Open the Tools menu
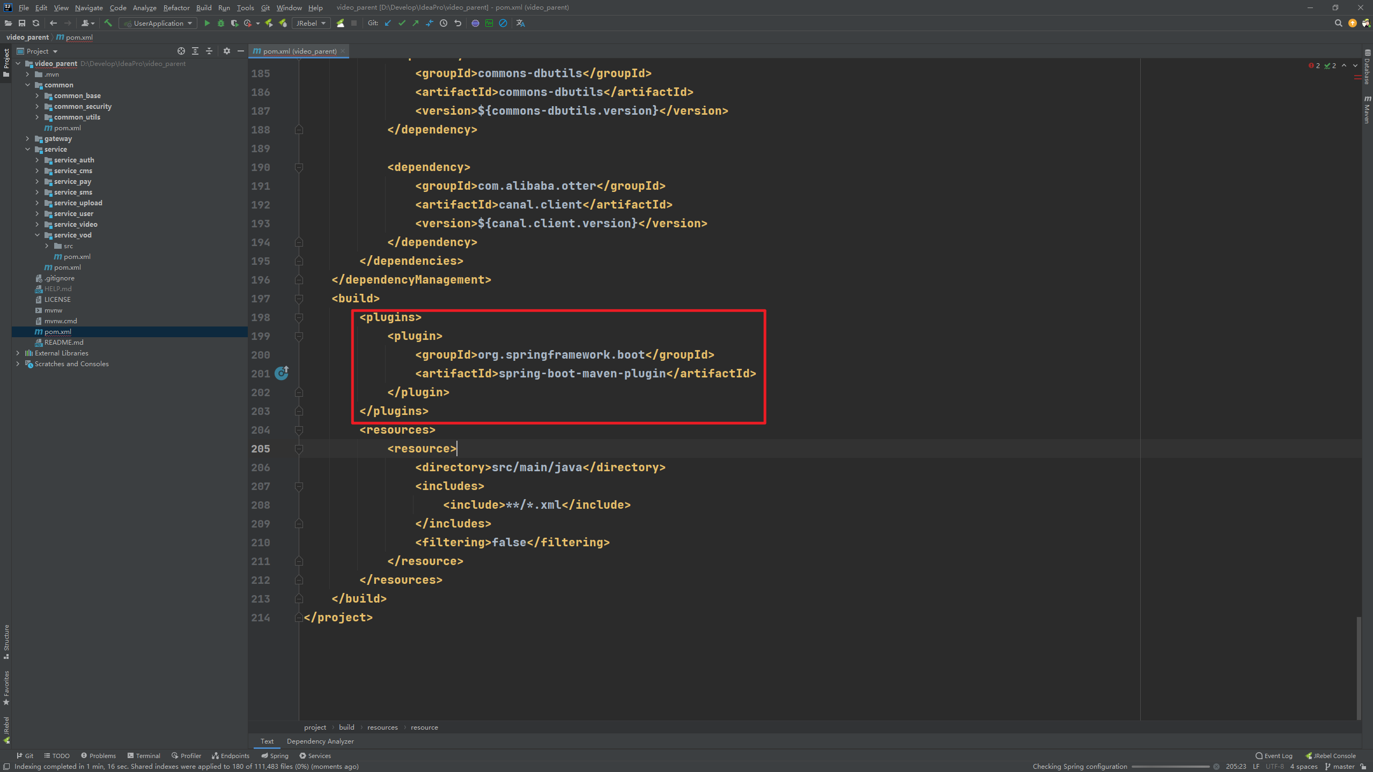 point(245,8)
